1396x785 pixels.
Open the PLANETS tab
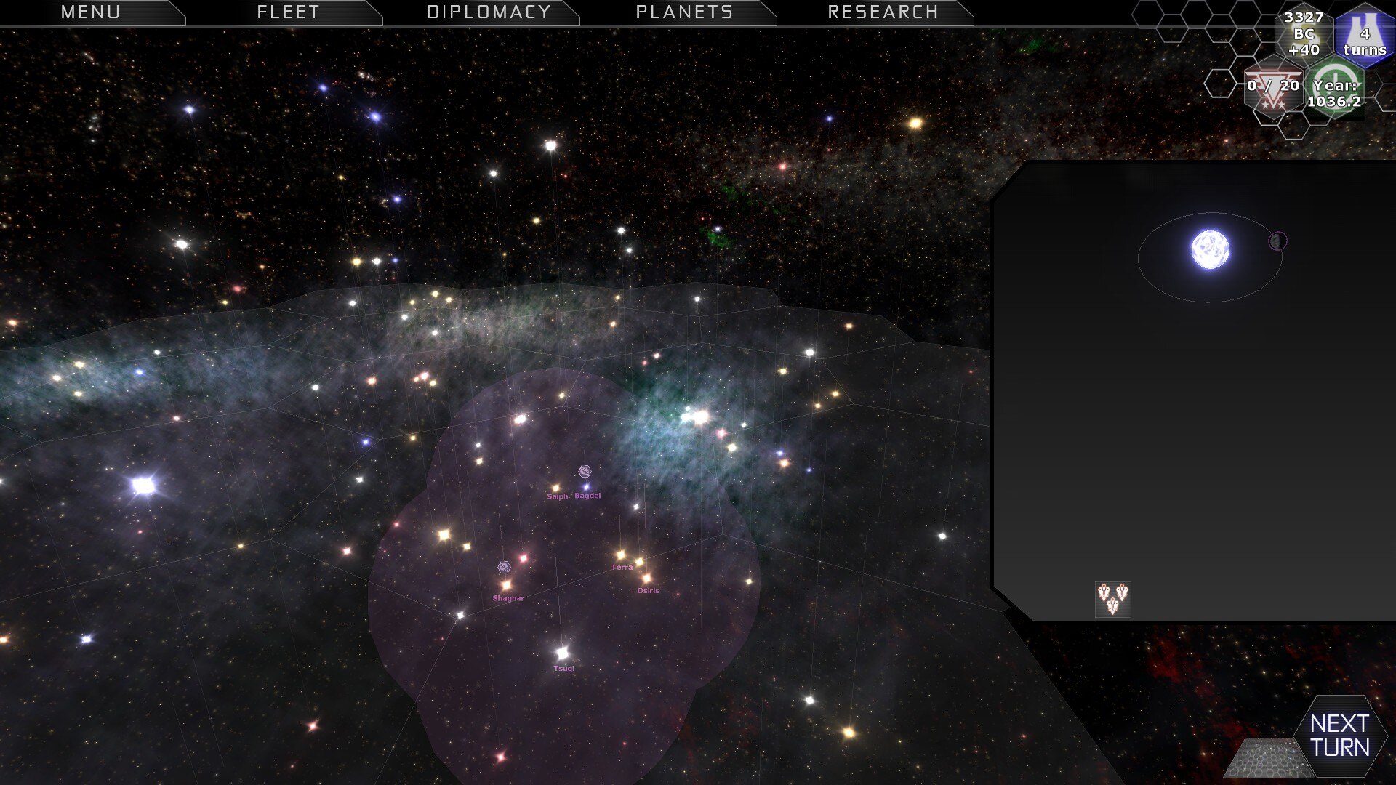684,12
